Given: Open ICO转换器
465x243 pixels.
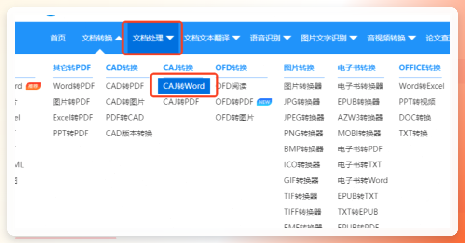Looking at the screenshot, I should pos(302,165).
